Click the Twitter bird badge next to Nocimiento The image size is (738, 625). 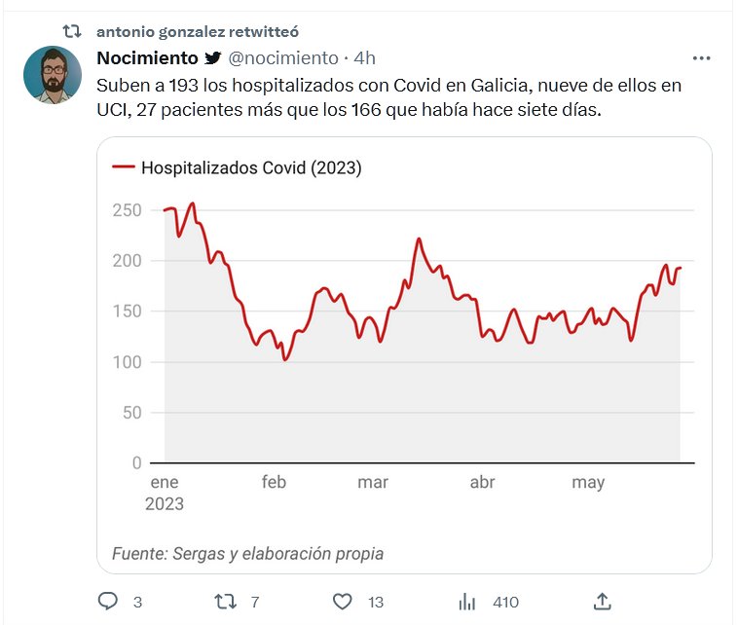click(x=212, y=58)
